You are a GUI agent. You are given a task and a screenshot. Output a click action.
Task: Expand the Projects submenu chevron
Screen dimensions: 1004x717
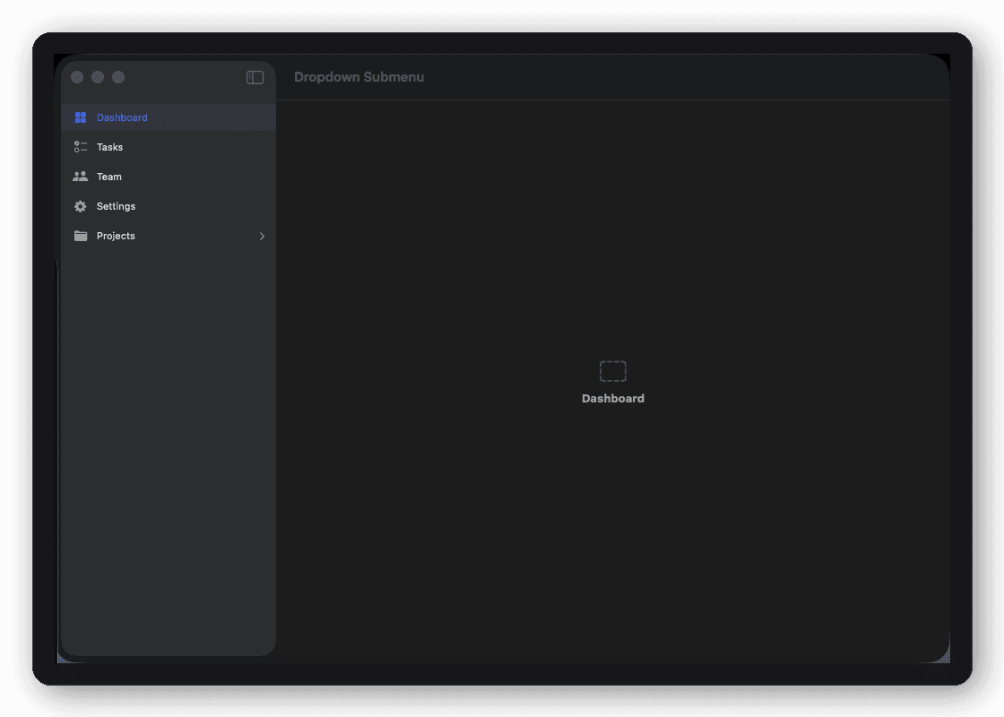click(262, 237)
